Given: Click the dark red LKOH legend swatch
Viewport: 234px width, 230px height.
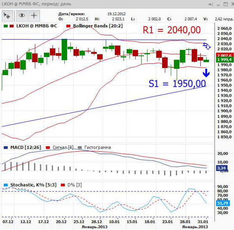Looking at the screenshot, I should click(11, 26).
